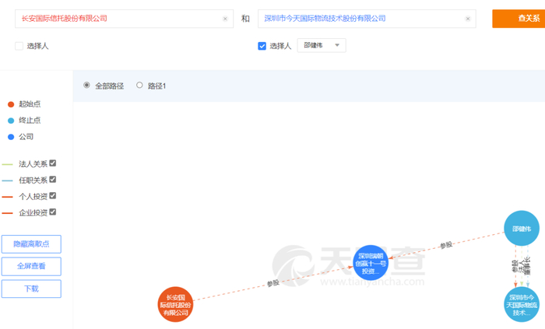
Task: Click the 企业投资 legend label
Action: pyautogui.click(x=33, y=213)
